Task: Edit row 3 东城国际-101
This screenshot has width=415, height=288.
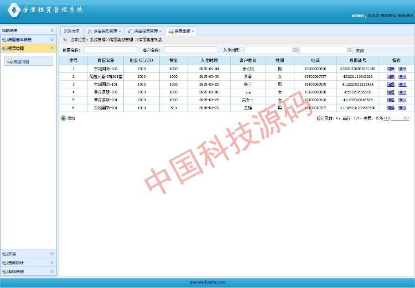Action: coord(391,85)
